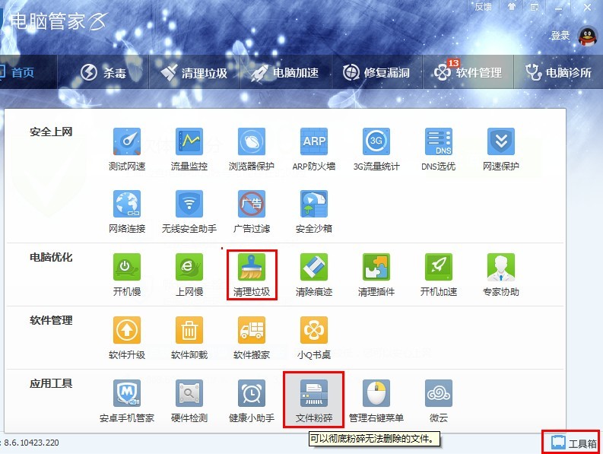
Task: Switch to the 杀毒 antivirus tab
Action: pyautogui.click(x=103, y=72)
